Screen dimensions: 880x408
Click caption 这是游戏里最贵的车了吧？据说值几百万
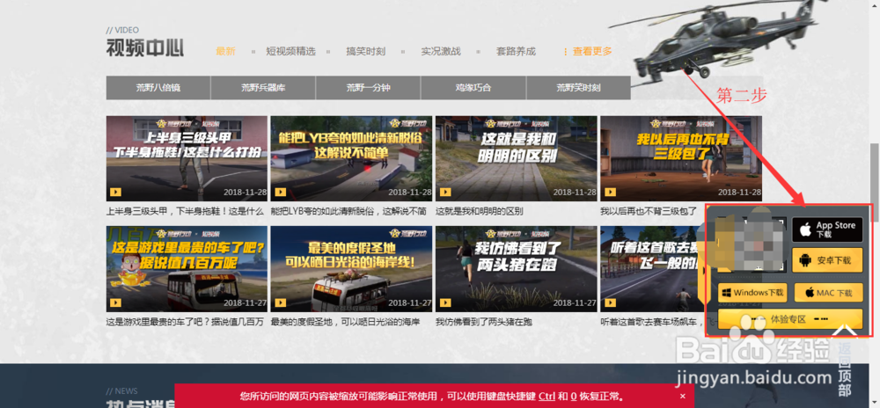point(185,322)
